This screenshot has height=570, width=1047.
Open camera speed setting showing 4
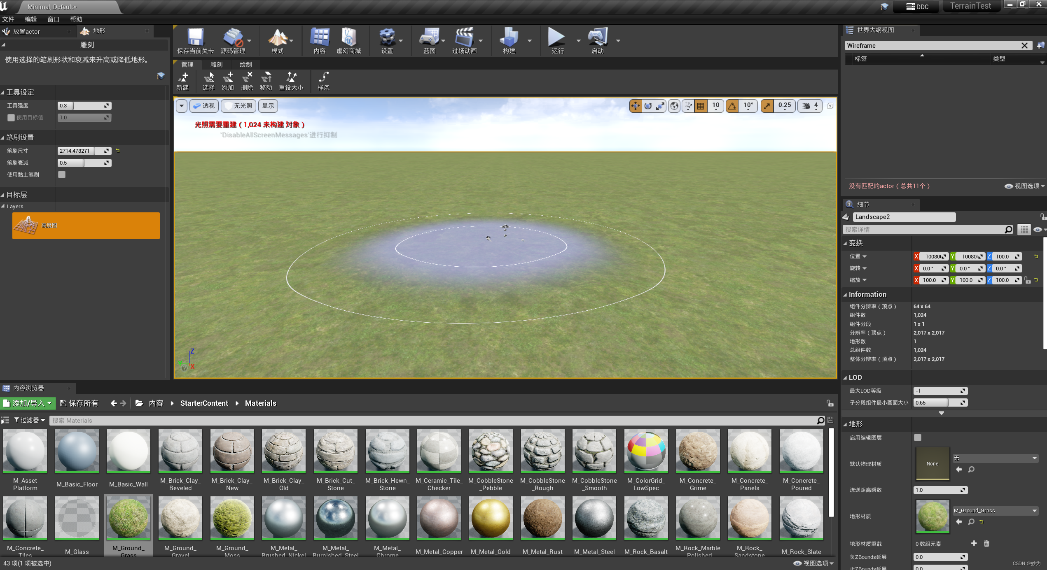tap(811, 106)
